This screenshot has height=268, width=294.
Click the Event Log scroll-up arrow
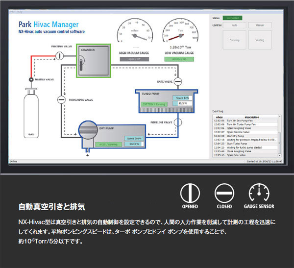(x=279, y=117)
